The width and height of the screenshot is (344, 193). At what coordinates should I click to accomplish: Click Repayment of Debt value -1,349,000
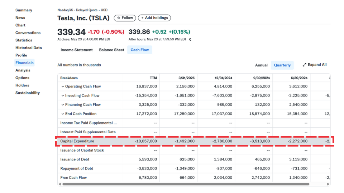tap(185, 168)
